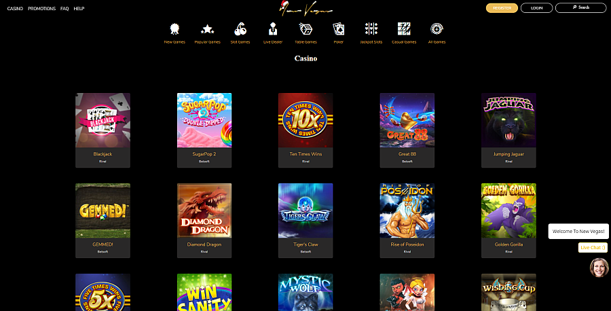Open the New Games category icon

click(174, 29)
